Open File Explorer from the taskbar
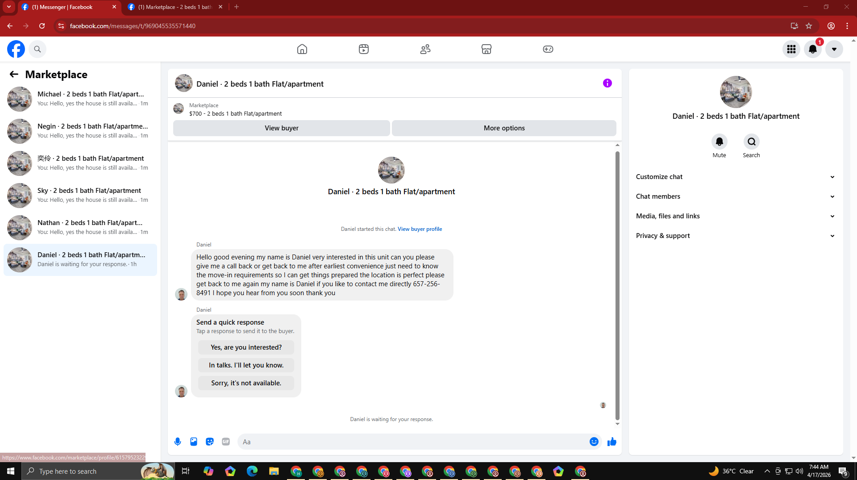 point(274,471)
